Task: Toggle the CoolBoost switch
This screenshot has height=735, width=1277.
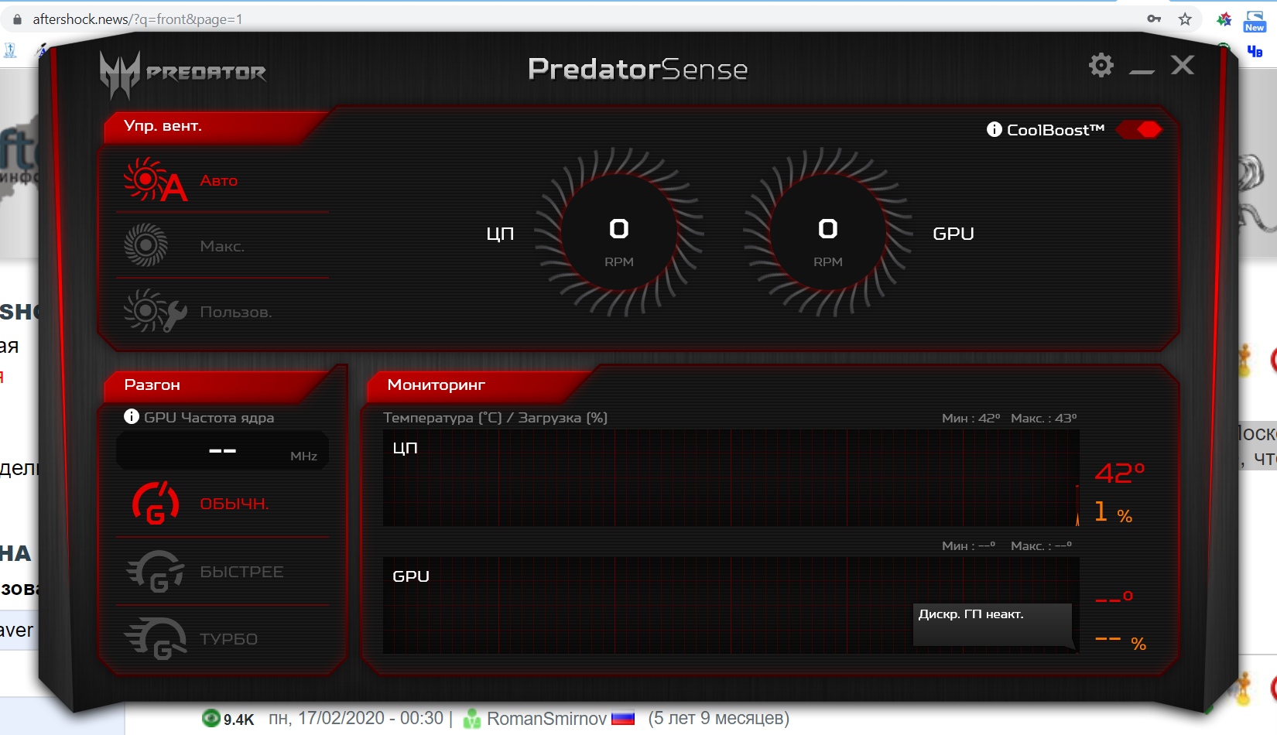Action: click(1139, 130)
